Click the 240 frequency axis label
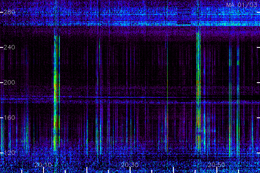 coord(9,47)
